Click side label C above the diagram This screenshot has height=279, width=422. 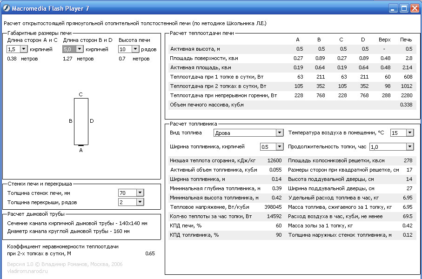point(81,94)
